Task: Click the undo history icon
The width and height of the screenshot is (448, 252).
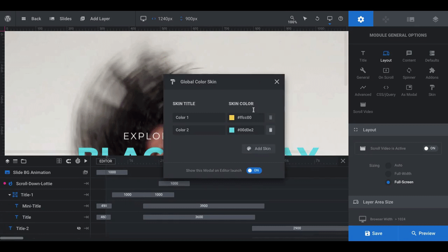Action: (x=317, y=19)
